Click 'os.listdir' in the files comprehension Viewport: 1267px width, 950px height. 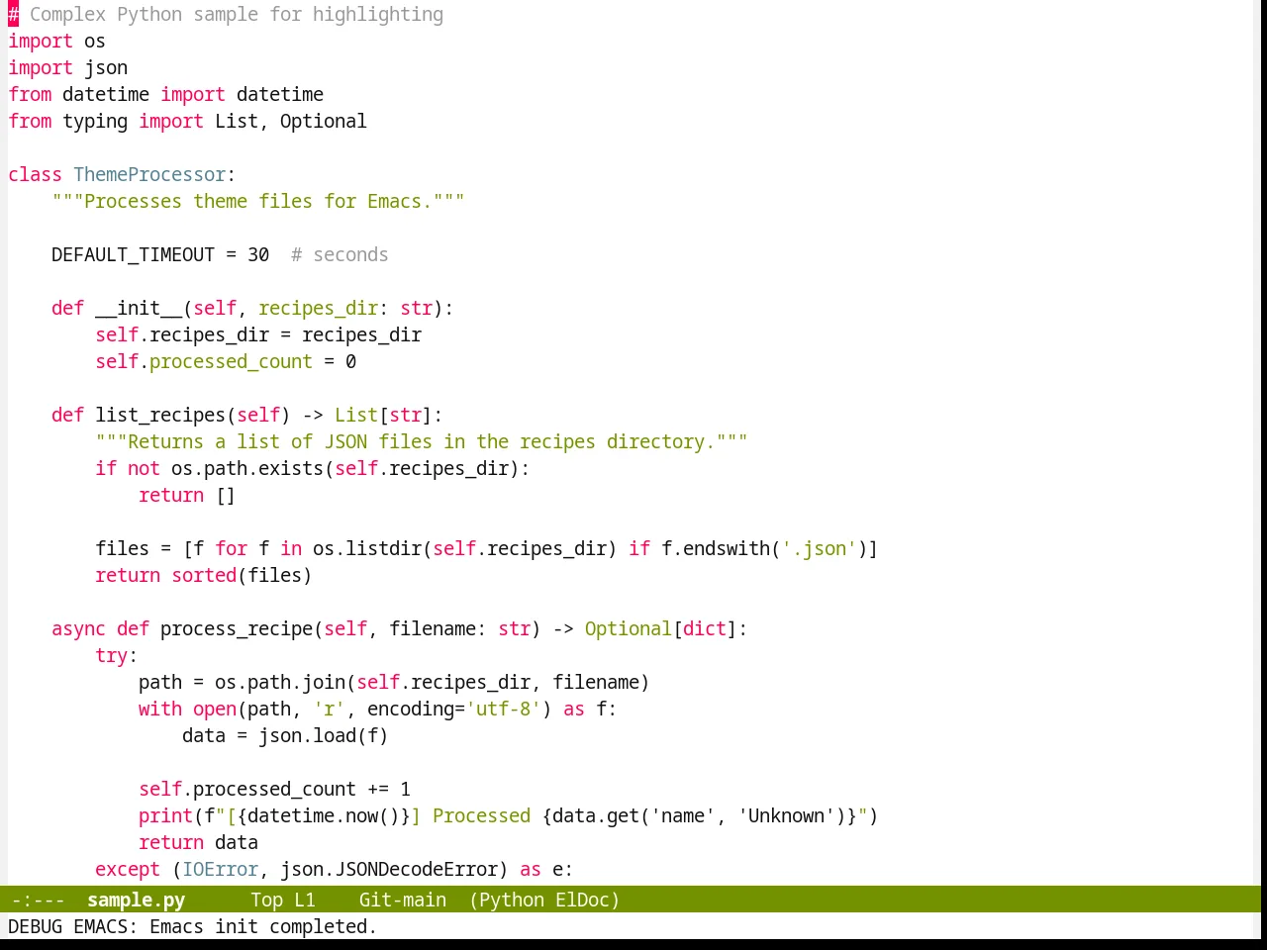click(367, 548)
